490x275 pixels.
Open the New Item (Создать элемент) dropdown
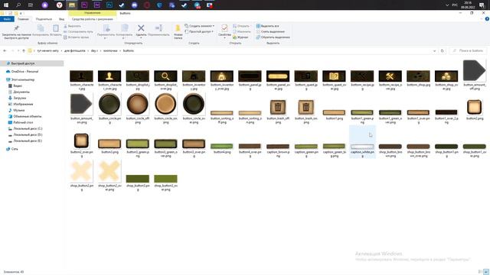199,26
